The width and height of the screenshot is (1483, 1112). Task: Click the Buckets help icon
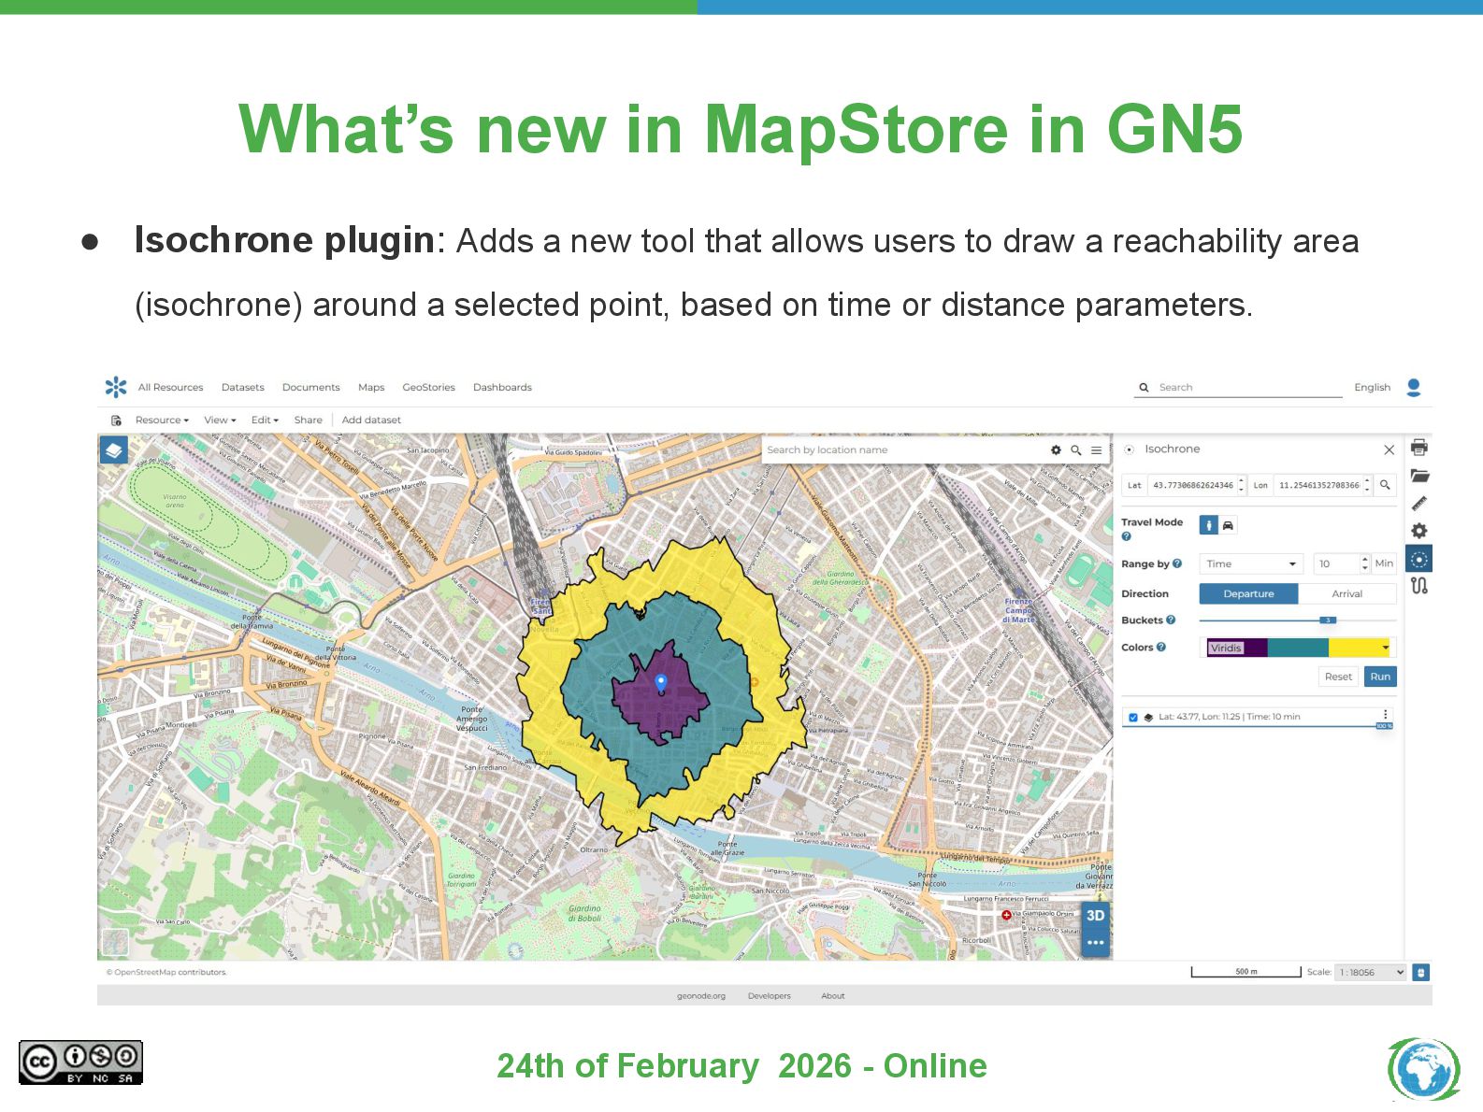coord(1171,620)
